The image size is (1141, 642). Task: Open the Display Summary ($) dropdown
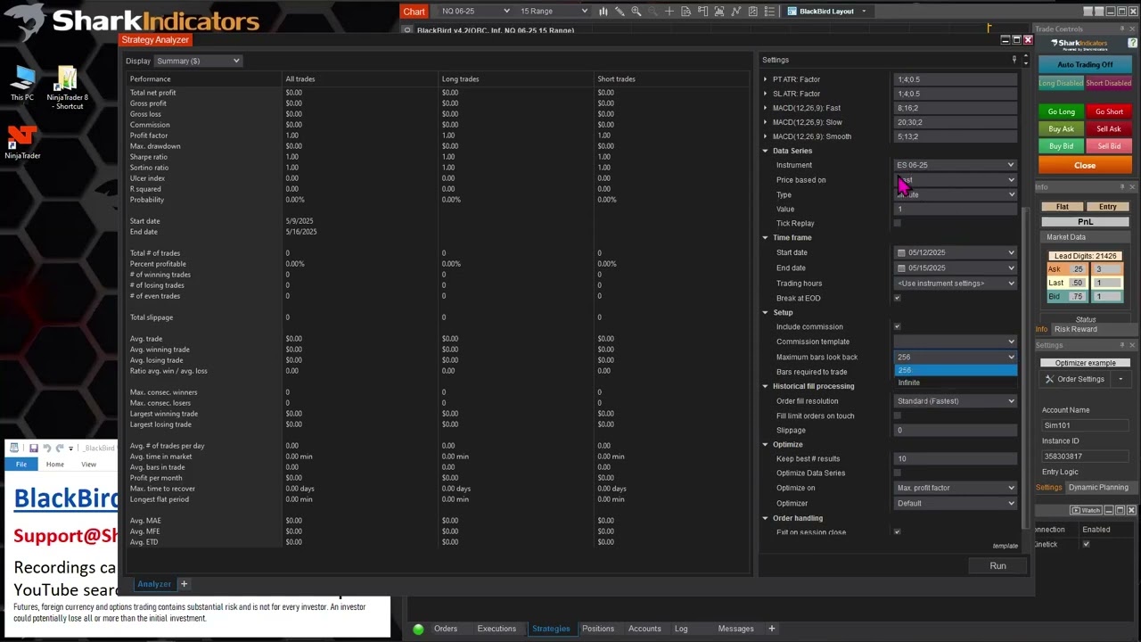tap(198, 61)
